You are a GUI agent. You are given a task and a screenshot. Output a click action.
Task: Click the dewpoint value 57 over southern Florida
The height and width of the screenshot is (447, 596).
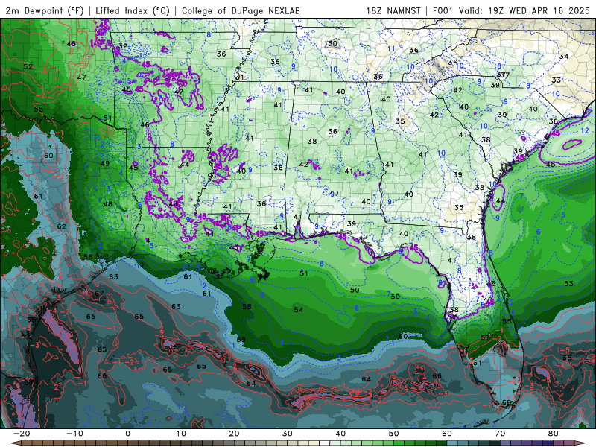(486, 337)
